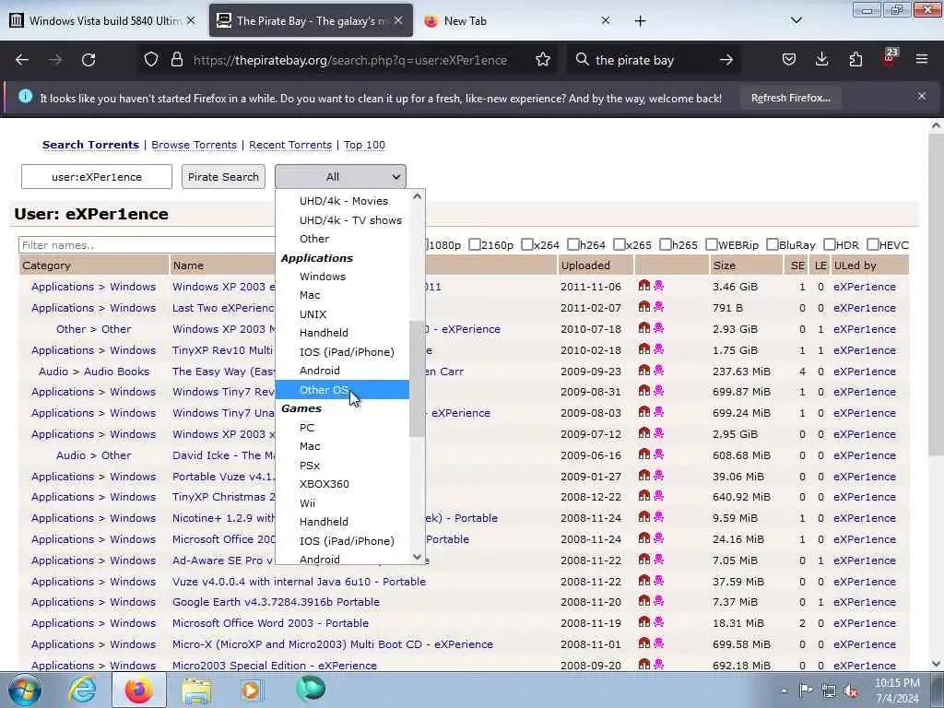Open the Downloads toolbar icon

click(x=821, y=60)
